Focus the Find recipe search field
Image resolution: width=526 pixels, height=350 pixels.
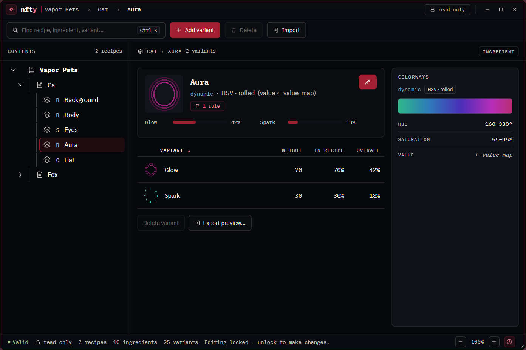point(86,30)
